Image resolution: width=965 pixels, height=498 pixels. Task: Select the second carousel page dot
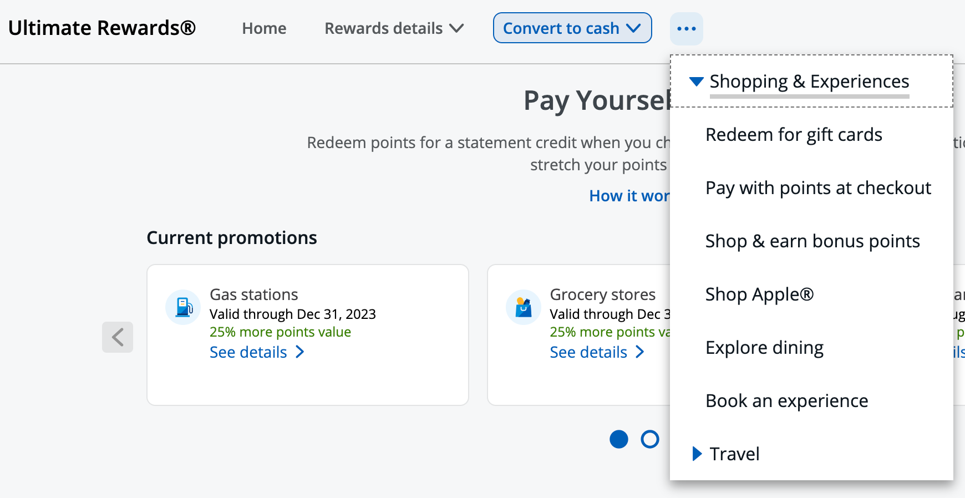[x=650, y=439]
